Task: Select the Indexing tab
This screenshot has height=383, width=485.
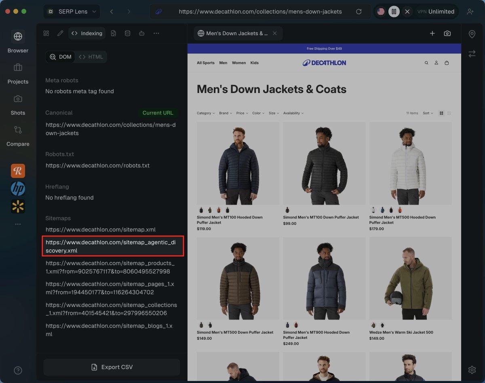Action: [x=87, y=33]
